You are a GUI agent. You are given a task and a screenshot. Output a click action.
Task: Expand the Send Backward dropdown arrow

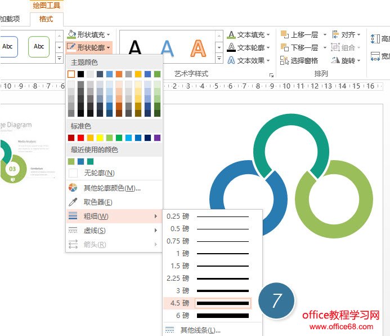coord(325,47)
